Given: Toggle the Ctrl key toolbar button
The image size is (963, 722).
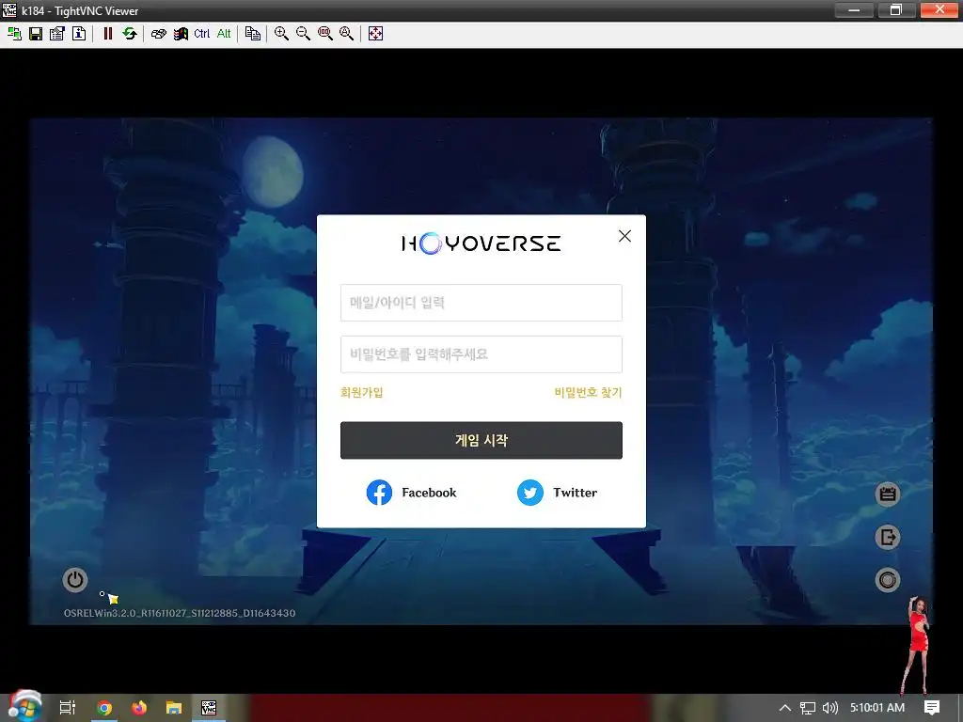Looking at the screenshot, I should point(201,34).
